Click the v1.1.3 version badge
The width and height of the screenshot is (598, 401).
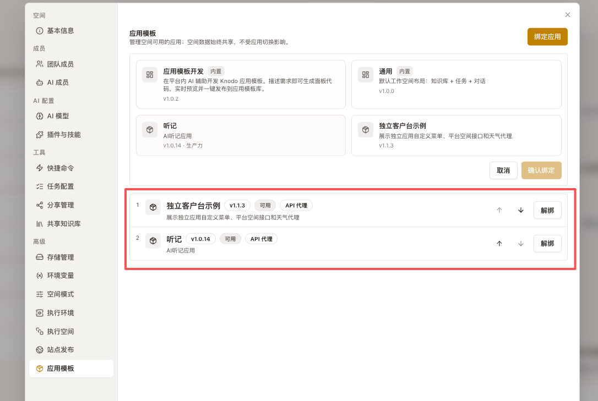tap(237, 205)
